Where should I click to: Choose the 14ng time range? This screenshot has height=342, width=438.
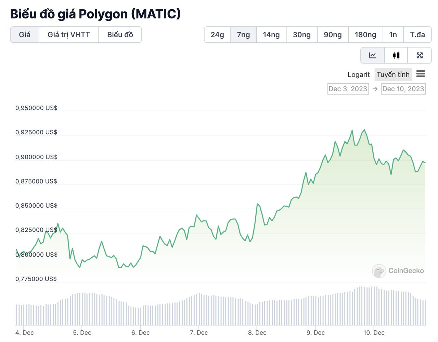[x=271, y=35]
